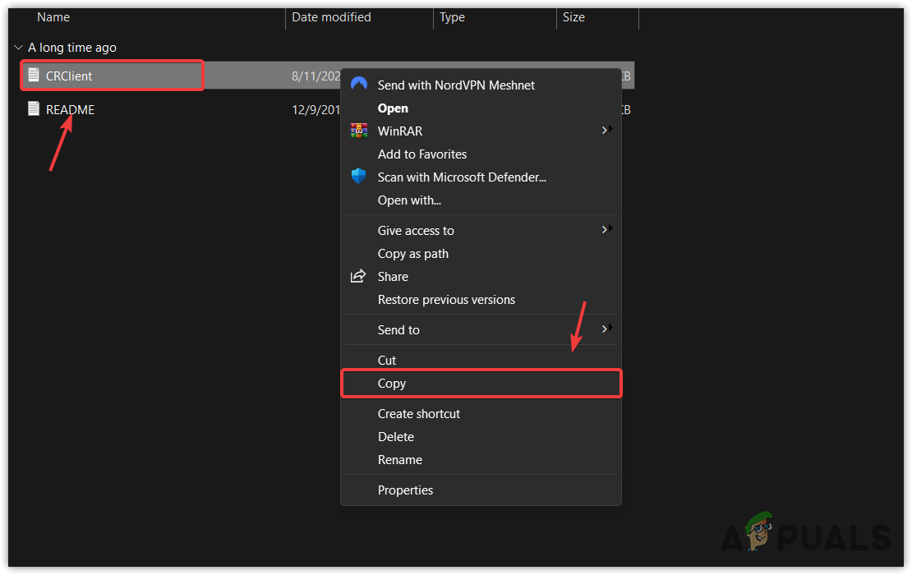Open Properties from the context menu

click(x=405, y=490)
